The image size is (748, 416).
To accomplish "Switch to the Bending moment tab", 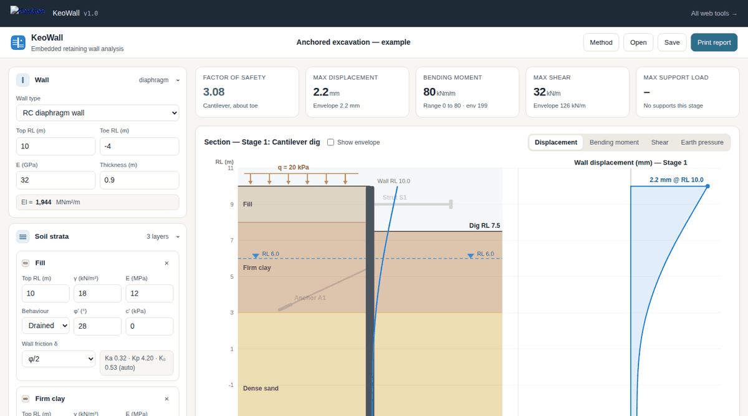I will point(614,142).
